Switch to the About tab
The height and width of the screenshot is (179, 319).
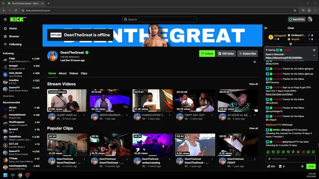tap(62, 73)
